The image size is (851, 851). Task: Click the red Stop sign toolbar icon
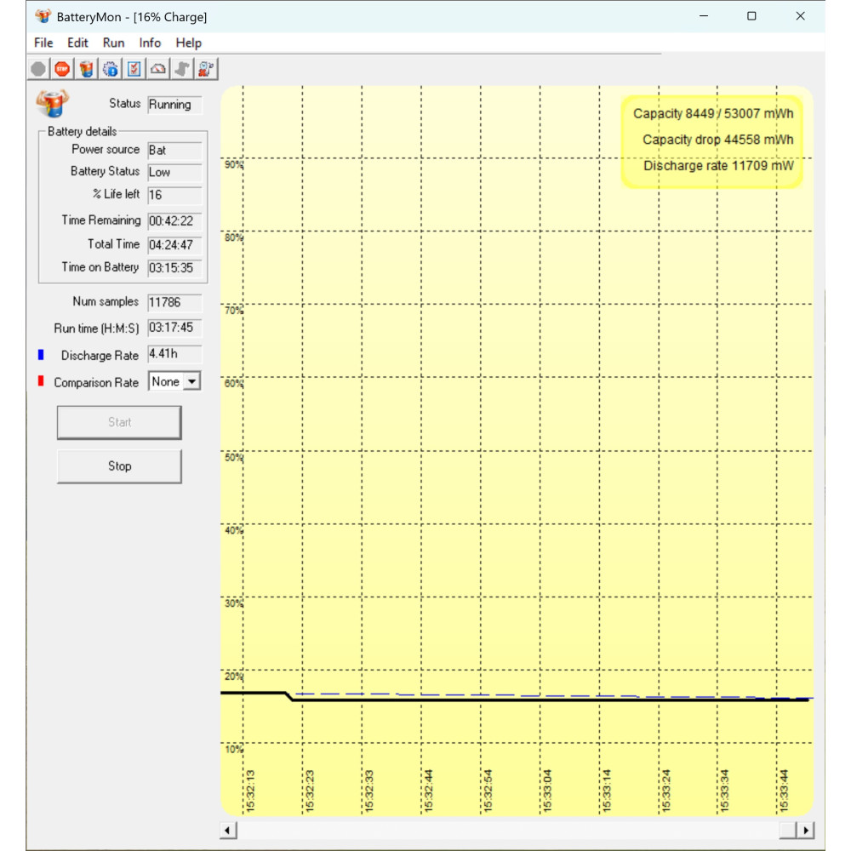coord(62,69)
